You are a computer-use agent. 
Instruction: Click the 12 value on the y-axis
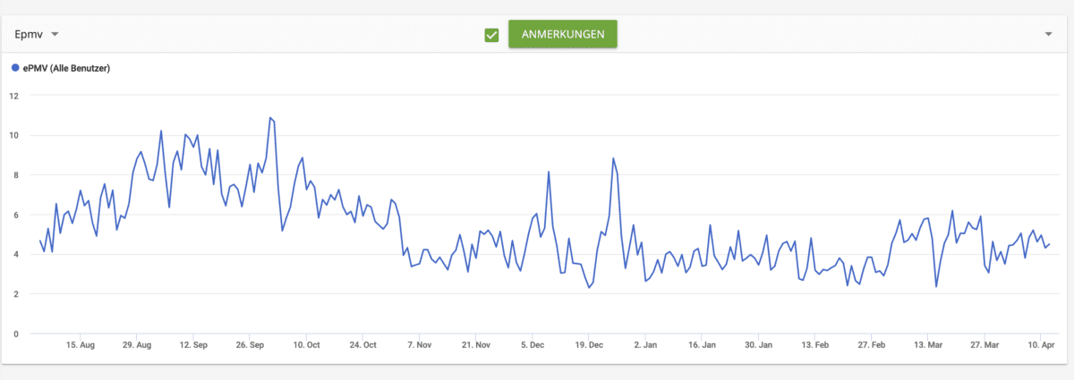(x=13, y=96)
